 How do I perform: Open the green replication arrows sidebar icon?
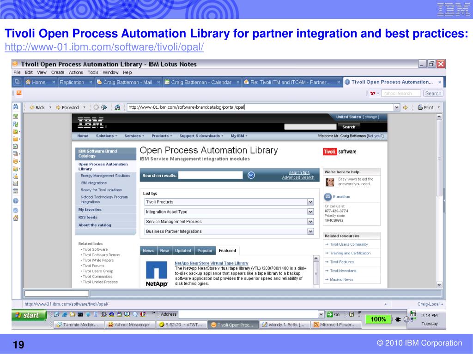coord(15,124)
